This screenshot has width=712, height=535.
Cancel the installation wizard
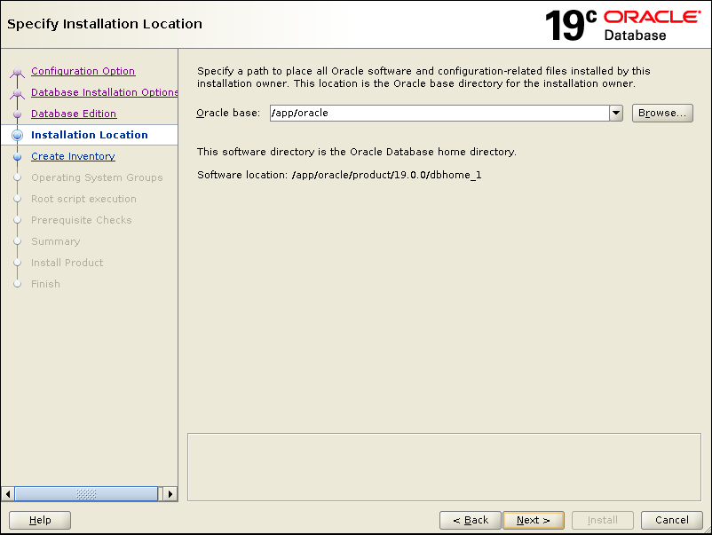click(x=671, y=520)
